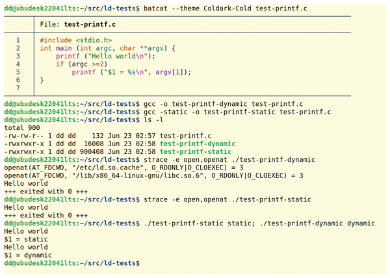This screenshot has width=390, height=278.
Task: Click the #include <stdio.h> source line
Action: (70, 40)
